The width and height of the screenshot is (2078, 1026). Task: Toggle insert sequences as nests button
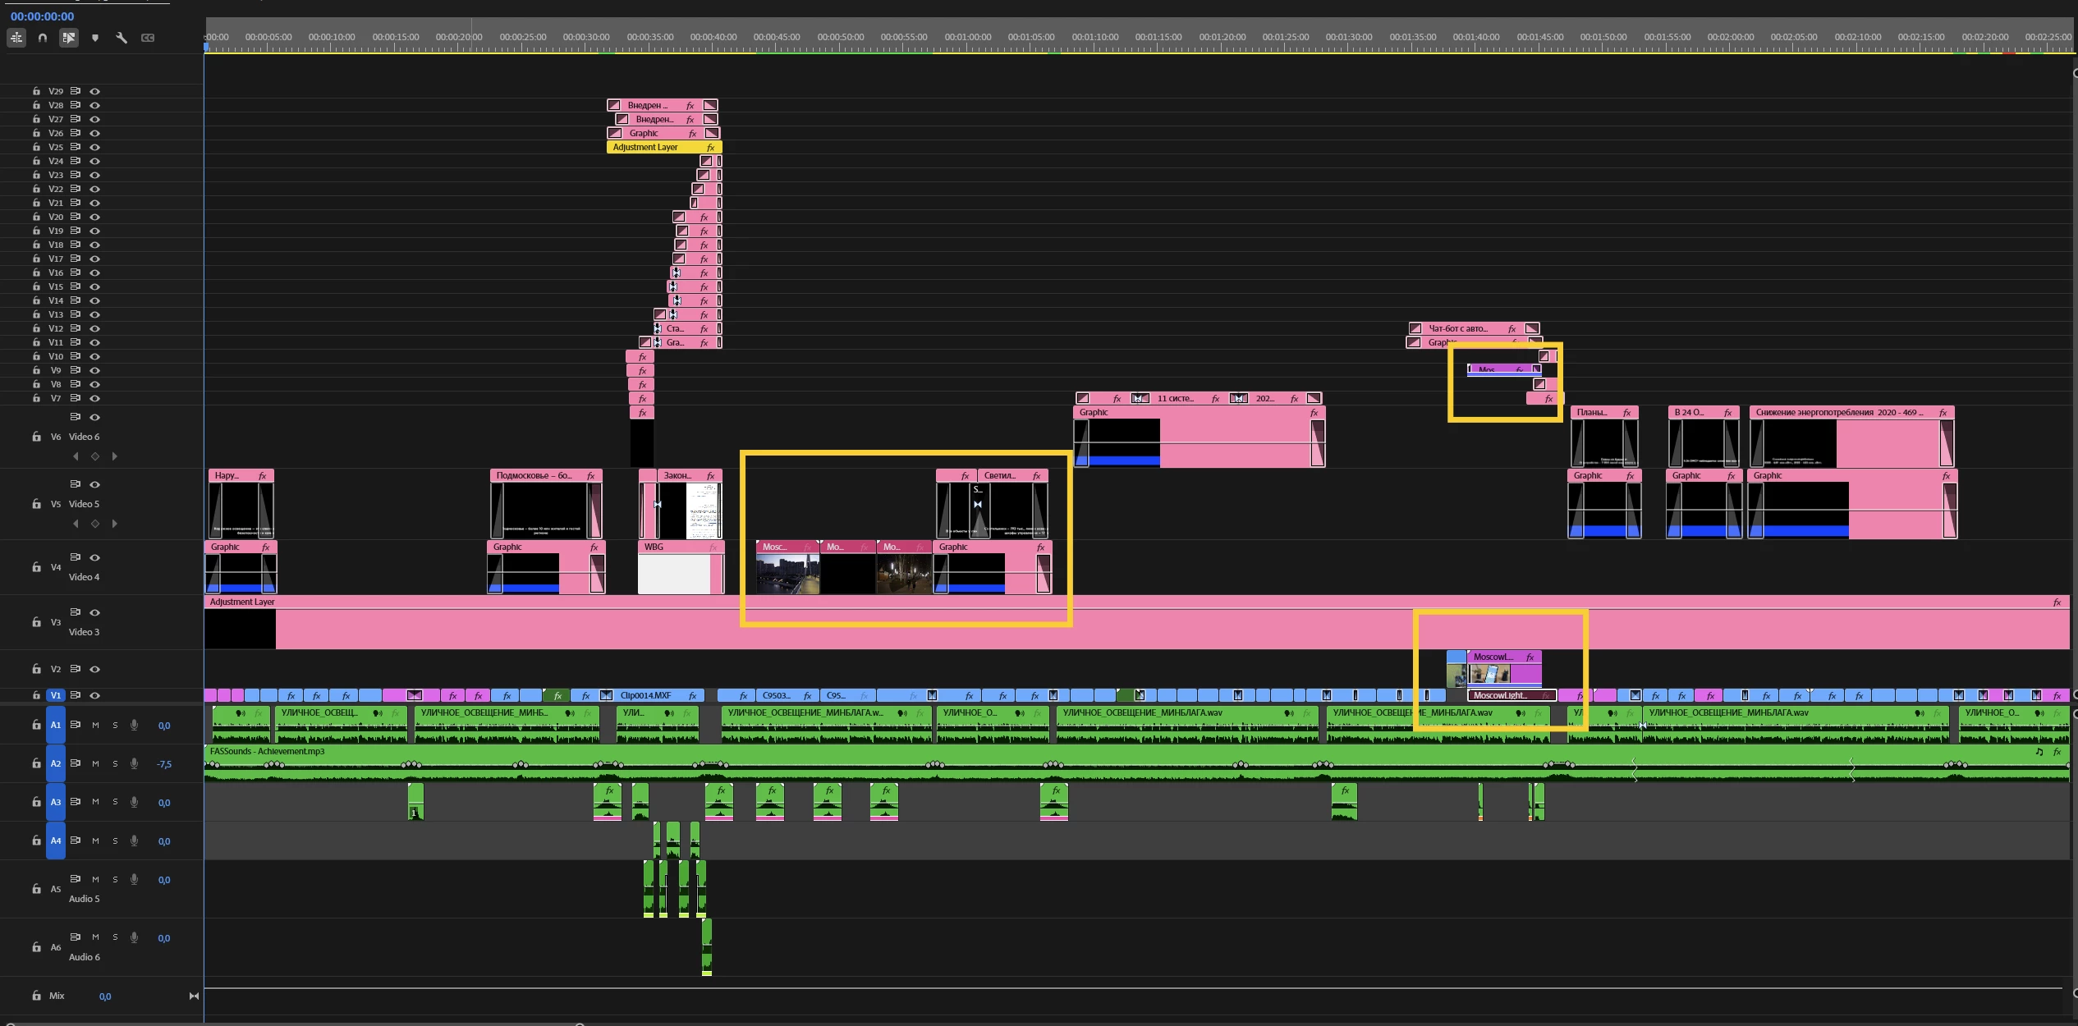pos(16,38)
